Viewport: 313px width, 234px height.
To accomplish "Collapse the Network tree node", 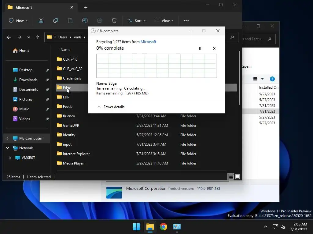I will tap(7, 148).
